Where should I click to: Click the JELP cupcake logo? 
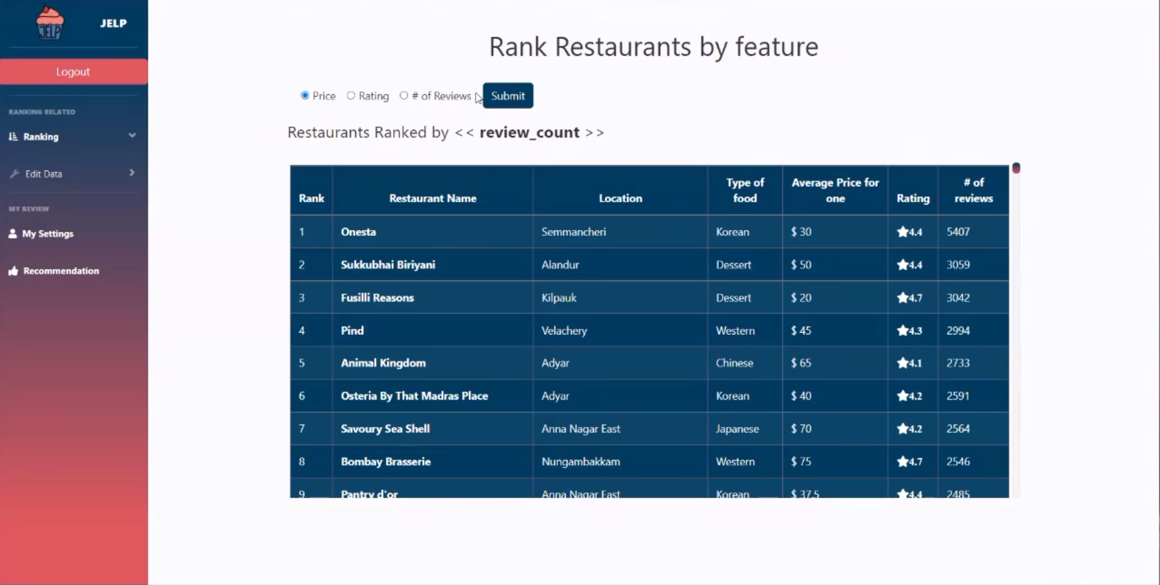click(50, 23)
